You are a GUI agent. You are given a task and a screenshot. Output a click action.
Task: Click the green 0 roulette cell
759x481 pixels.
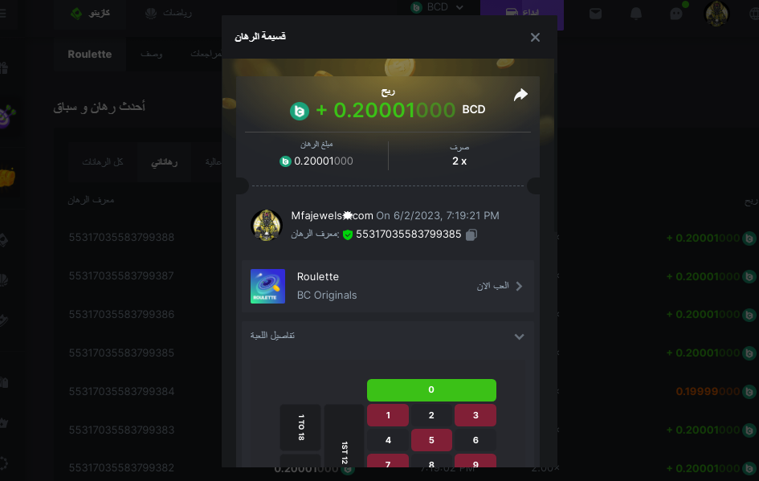pyautogui.click(x=431, y=390)
